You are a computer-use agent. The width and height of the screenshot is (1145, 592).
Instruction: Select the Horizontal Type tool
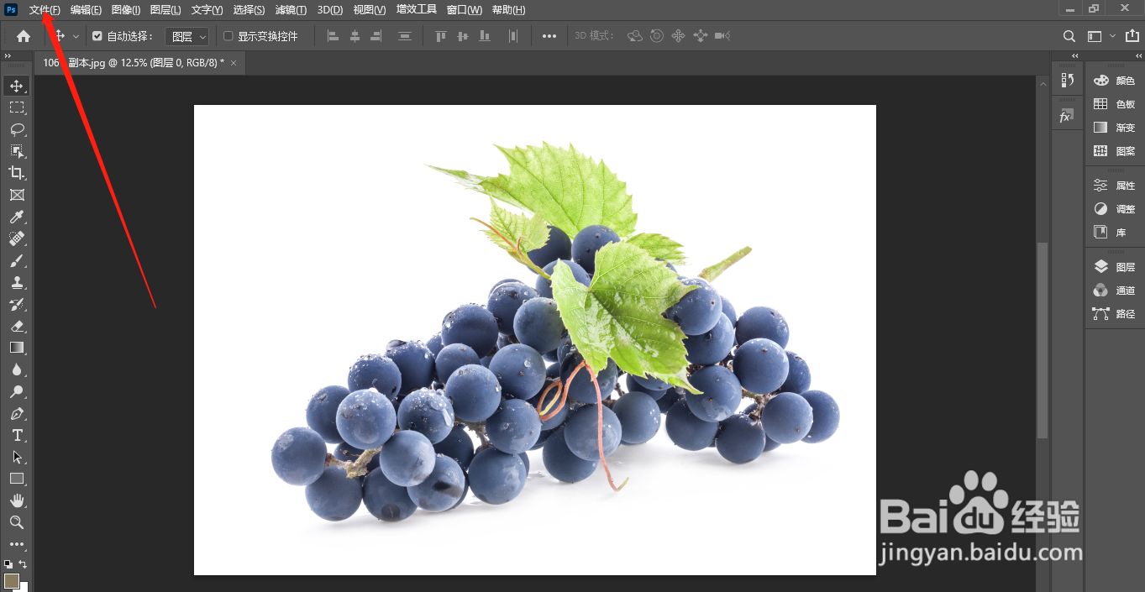[17, 435]
